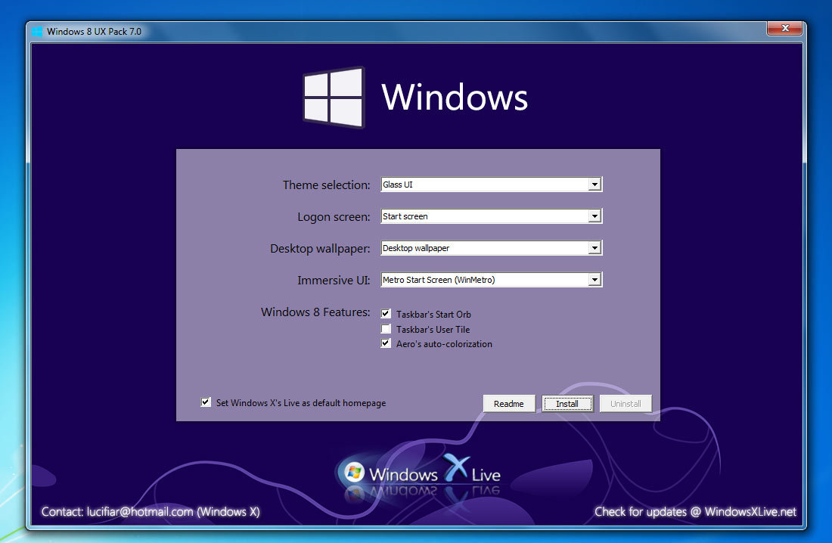Click the Install button
The height and width of the screenshot is (543, 832).
[567, 403]
